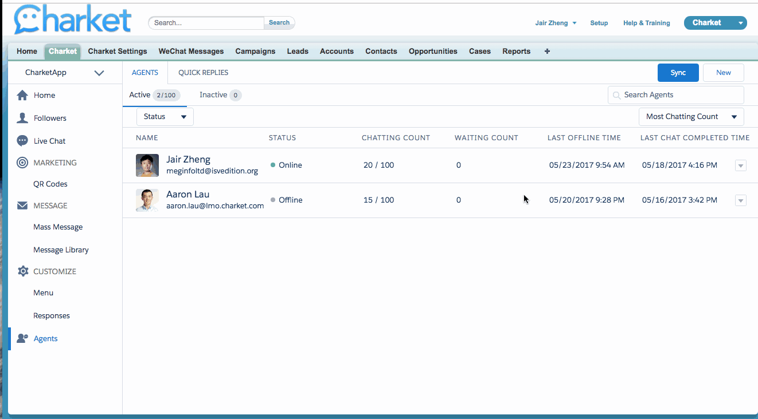Open the Most Chatting Count sort dropdown
This screenshot has width=758, height=419.
tap(691, 117)
